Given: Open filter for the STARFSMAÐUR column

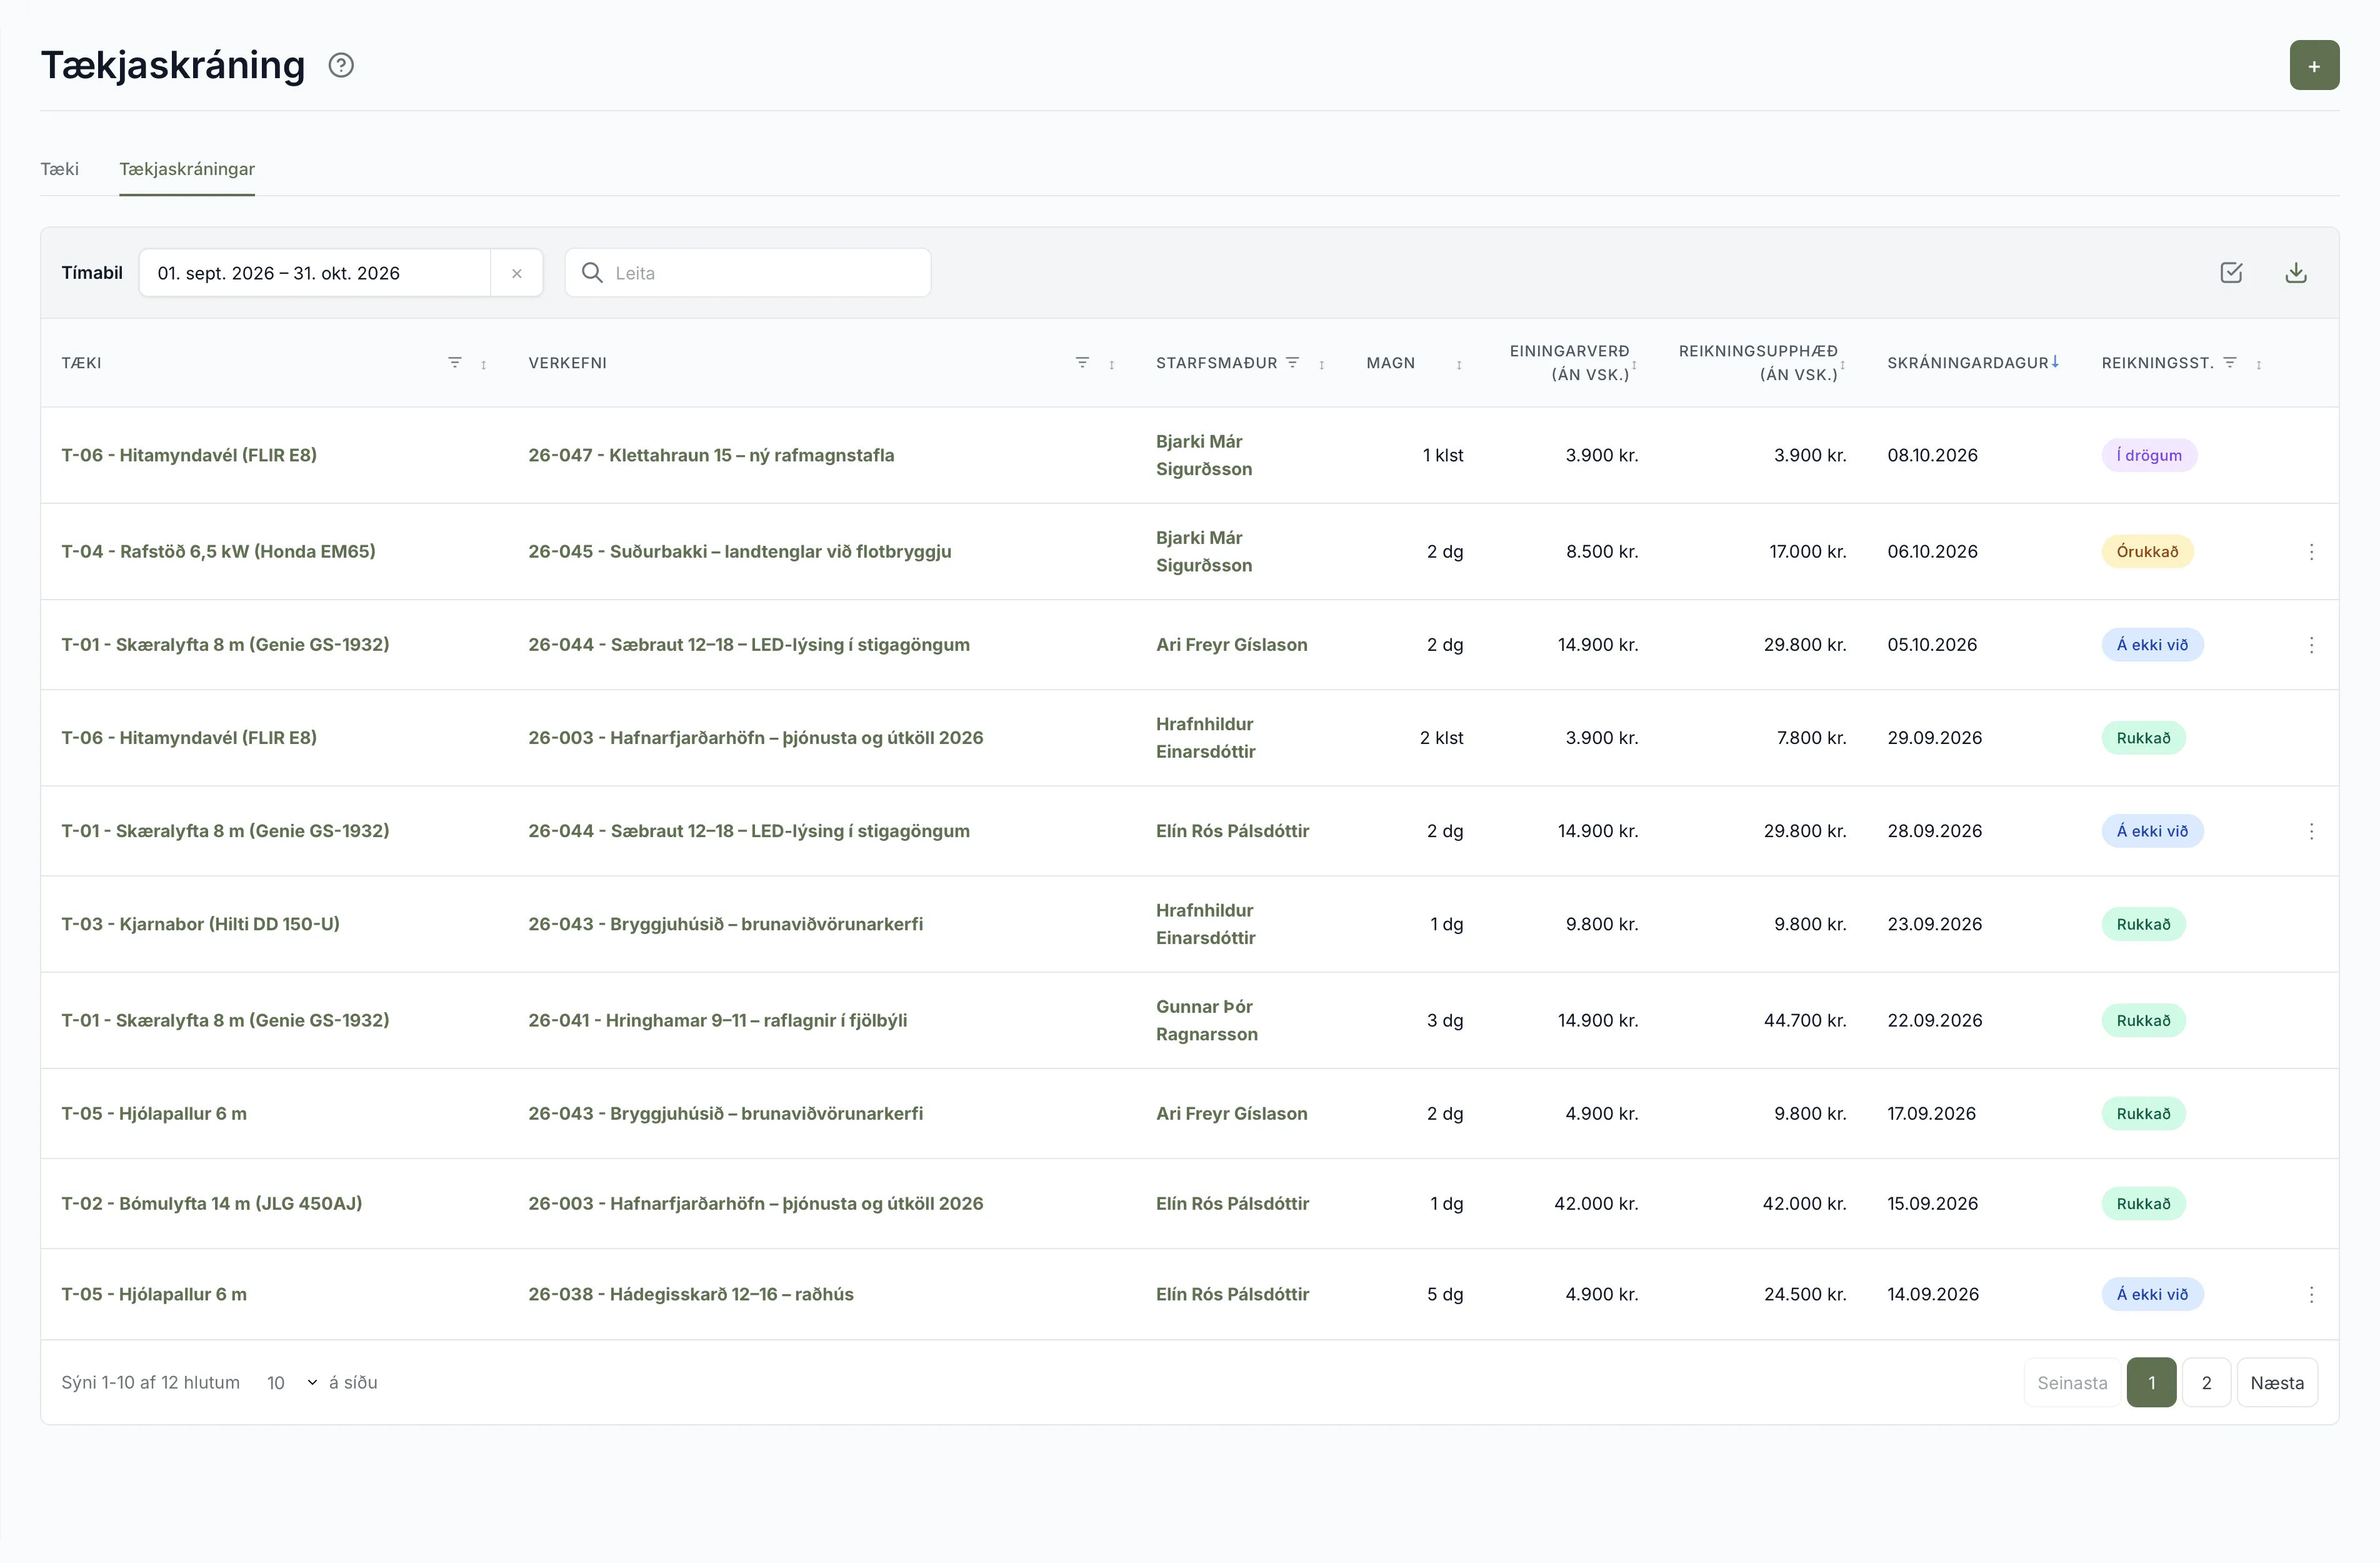Looking at the screenshot, I should pyautogui.click(x=1292, y=362).
